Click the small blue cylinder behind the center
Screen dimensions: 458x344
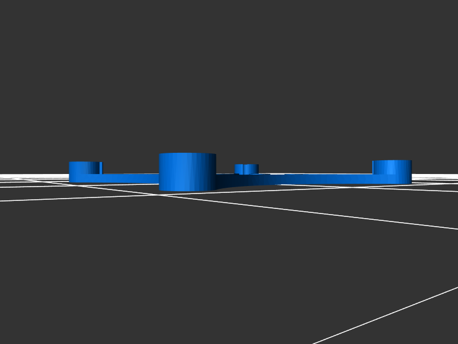tap(247, 169)
